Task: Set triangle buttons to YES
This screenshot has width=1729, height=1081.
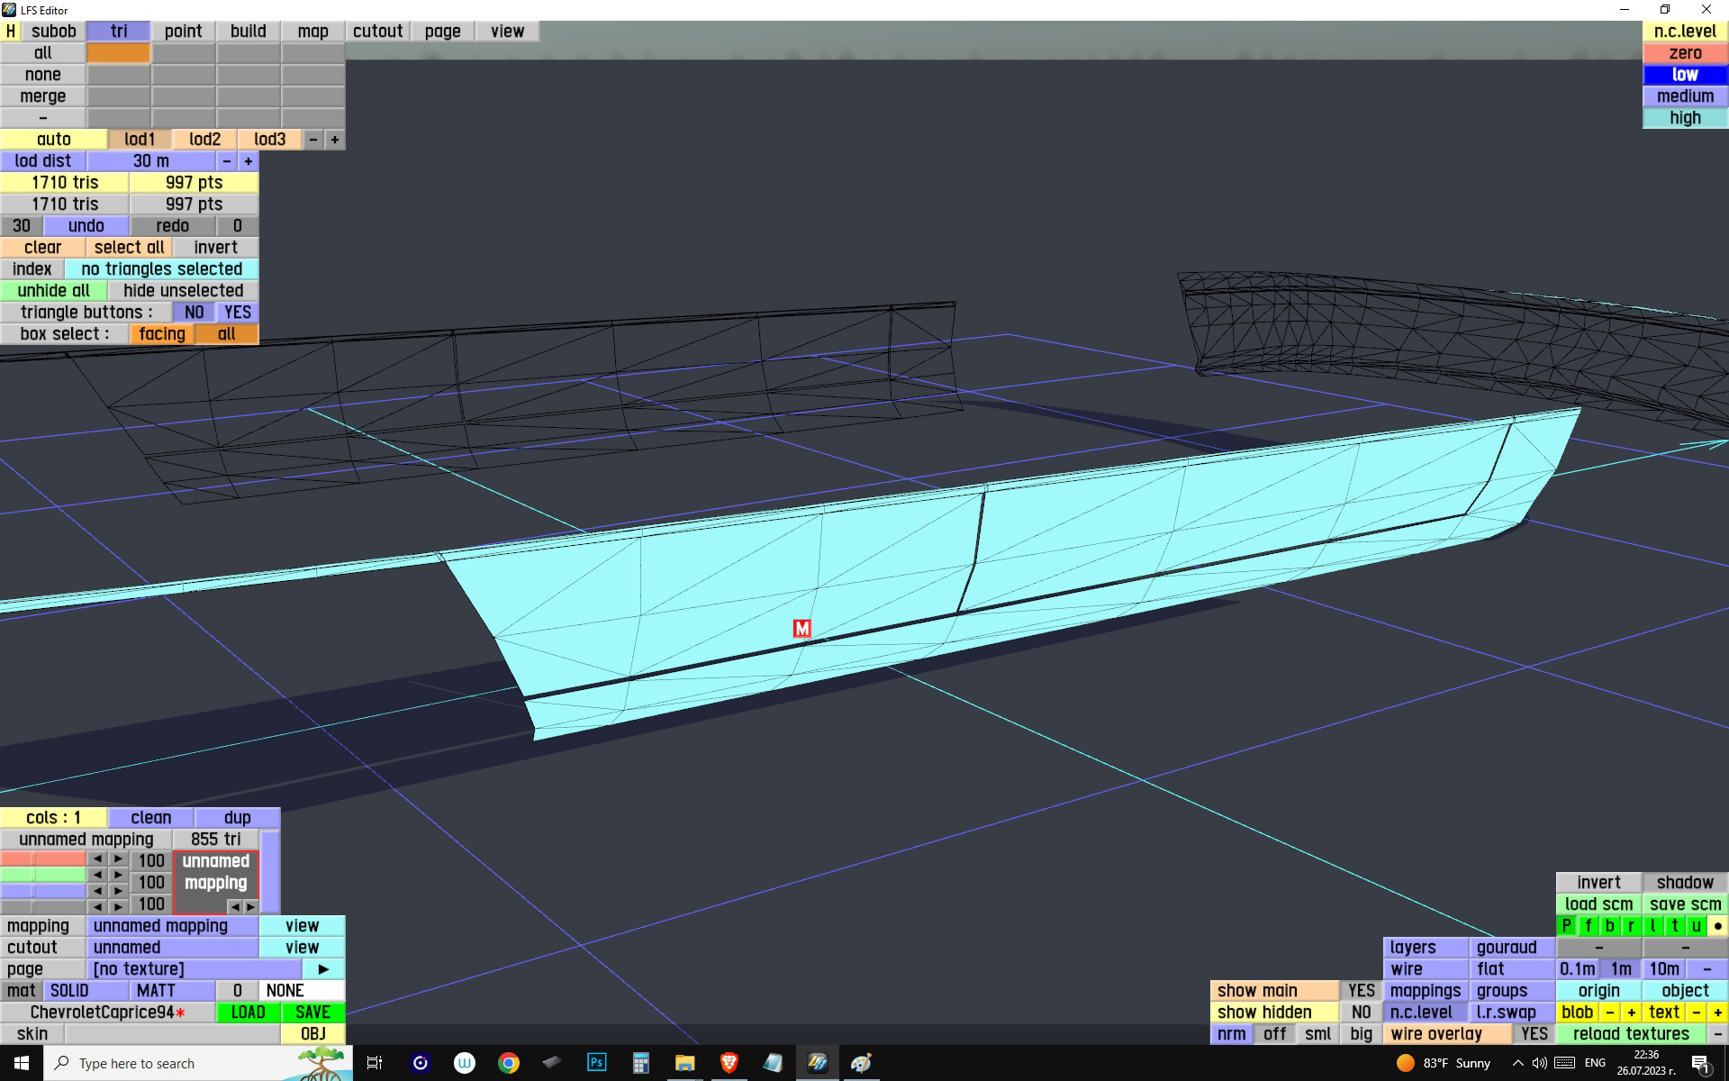Action: [x=238, y=312]
